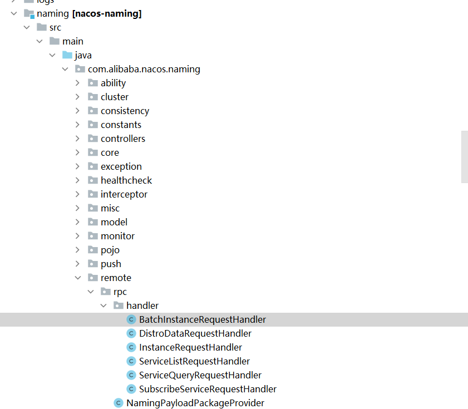Click the healthcheck package folder icon
468x409 pixels.
pyautogui.click(x=92, y=180)
